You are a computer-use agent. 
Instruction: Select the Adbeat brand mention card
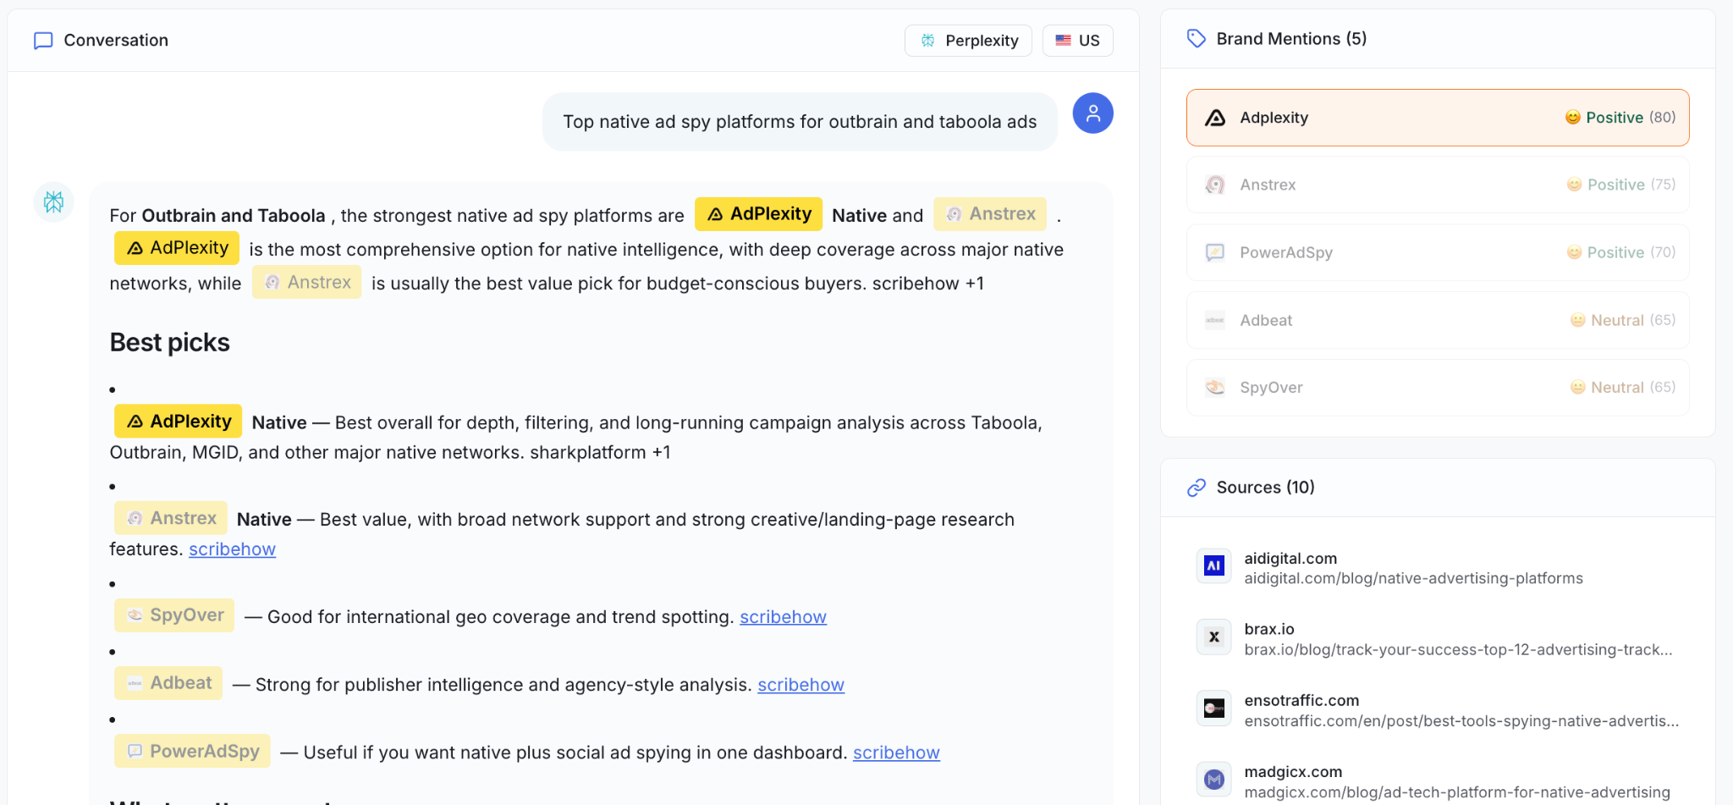[x=1438, y=320]
